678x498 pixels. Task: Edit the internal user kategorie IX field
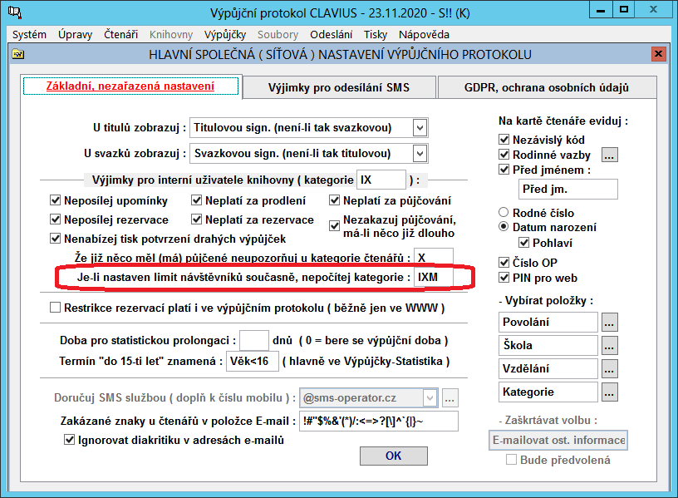381,180
